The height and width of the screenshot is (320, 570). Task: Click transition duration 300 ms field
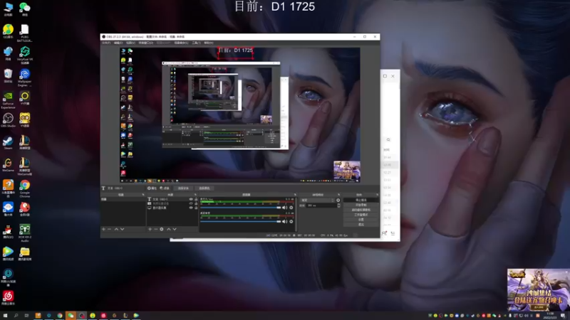coord(322,206)
